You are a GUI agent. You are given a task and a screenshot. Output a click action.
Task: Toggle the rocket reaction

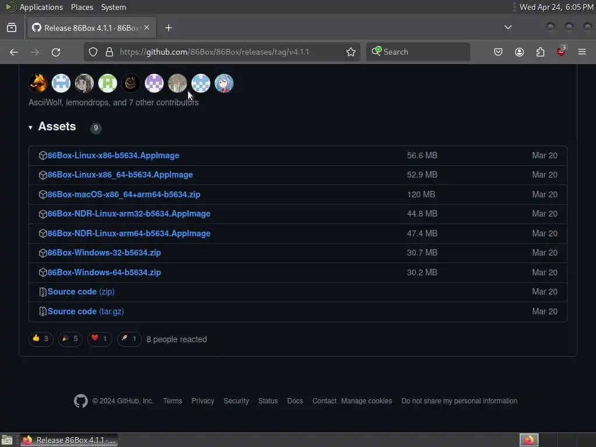point(129,339)
